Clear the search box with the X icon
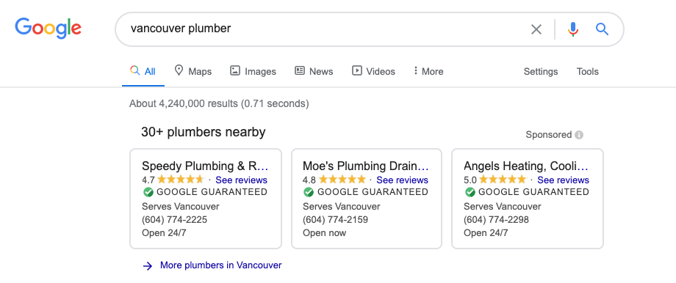The image size is (676, 283). [536, 29]
